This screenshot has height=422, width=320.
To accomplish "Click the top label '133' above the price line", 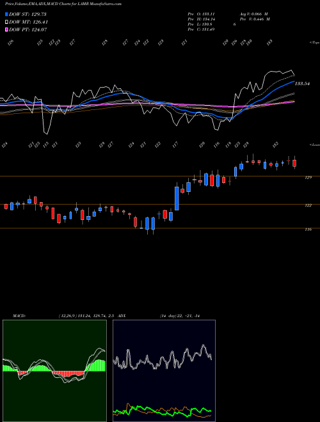I will pos(269,42).
